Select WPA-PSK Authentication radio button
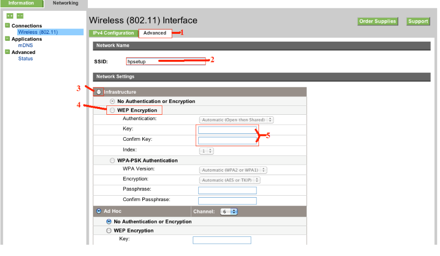 coord(112,160)
